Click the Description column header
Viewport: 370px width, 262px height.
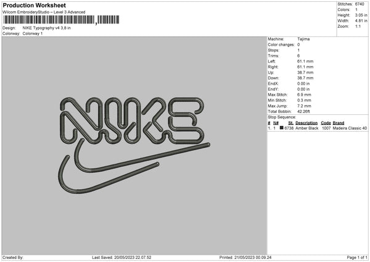coord(306,123)
